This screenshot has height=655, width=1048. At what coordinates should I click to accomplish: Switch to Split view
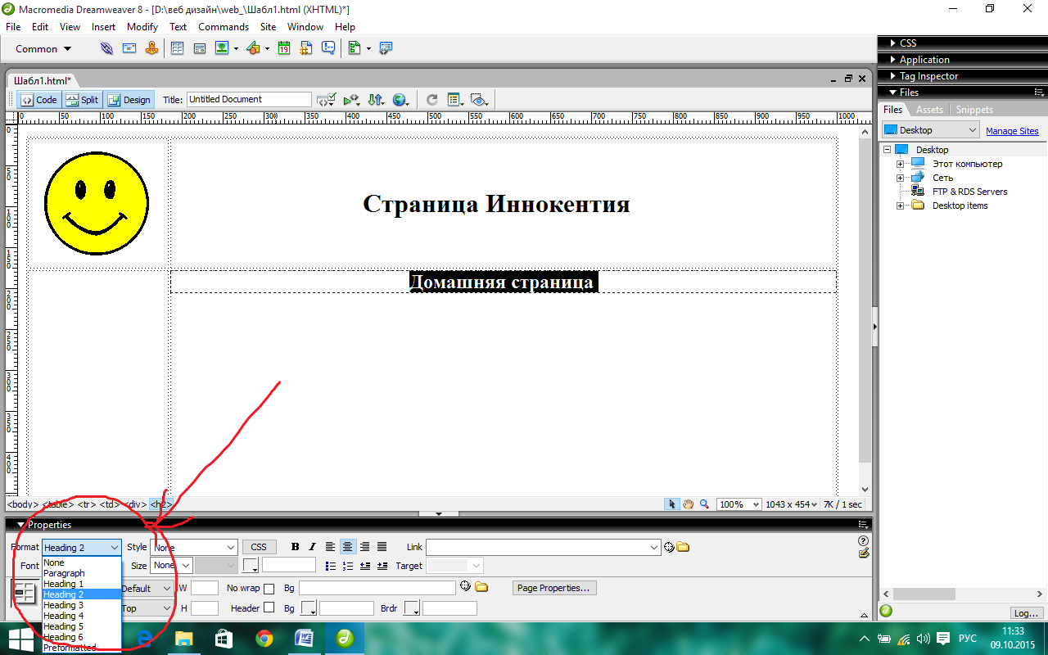pyautogui.click(x=82, y=100)
